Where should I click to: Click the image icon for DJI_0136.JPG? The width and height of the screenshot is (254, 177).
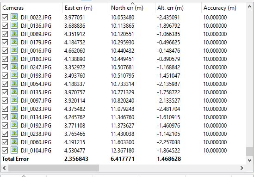(x=14, y=25)
